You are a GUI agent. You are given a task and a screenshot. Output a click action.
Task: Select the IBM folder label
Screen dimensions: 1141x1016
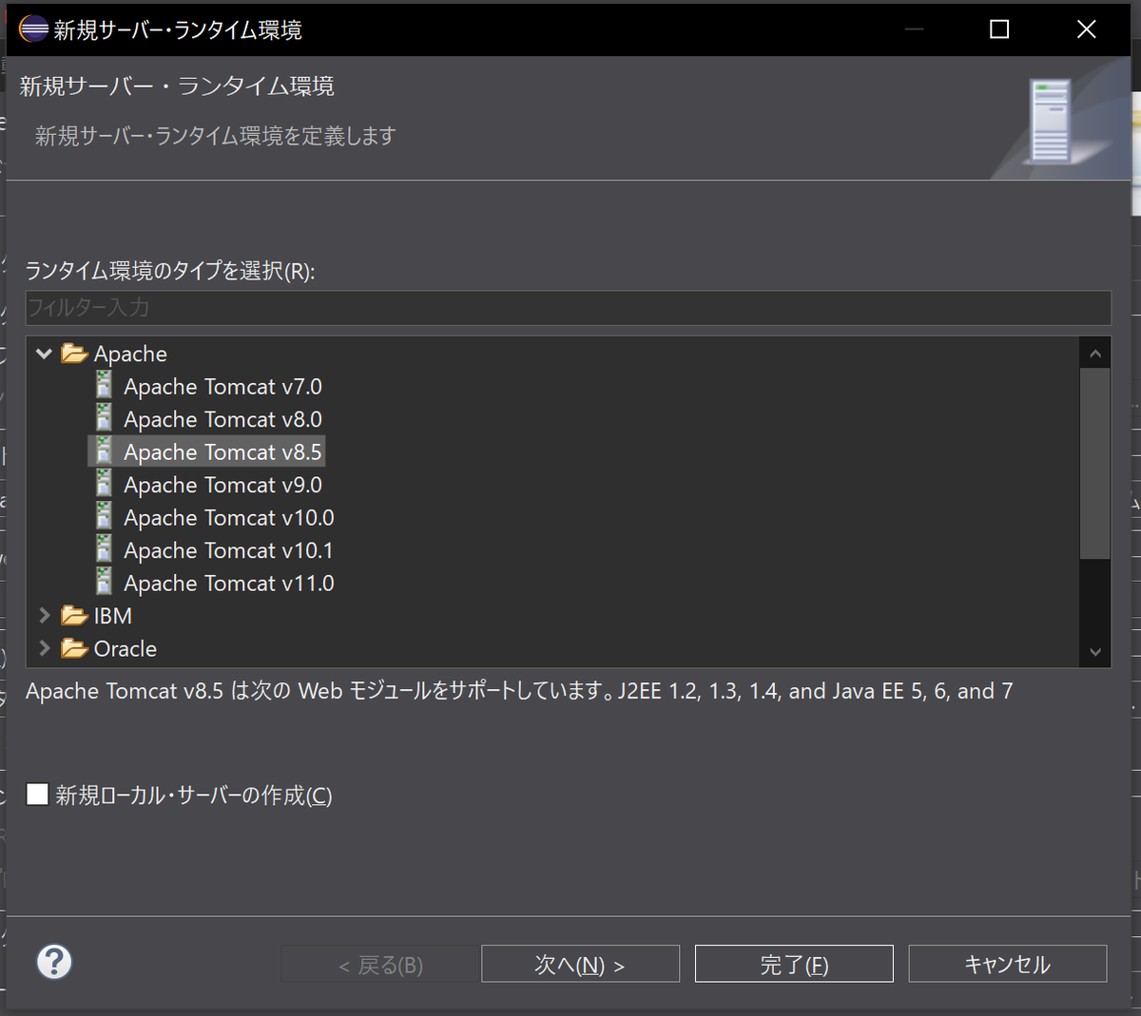(x=113, y=616)
